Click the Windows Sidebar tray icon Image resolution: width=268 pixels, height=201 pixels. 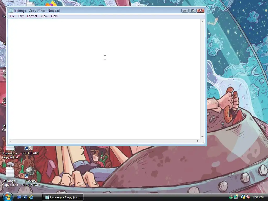click(x=236, y=197)
